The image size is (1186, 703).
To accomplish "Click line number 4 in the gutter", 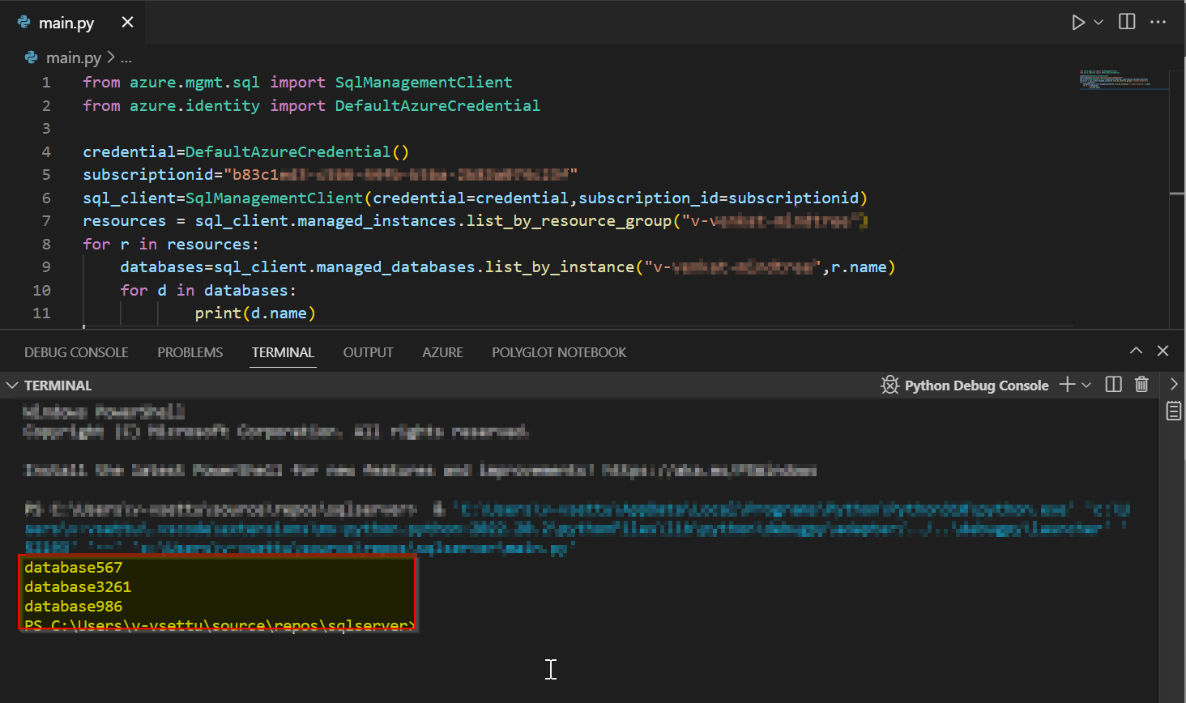I will click(x=46, y=151).
